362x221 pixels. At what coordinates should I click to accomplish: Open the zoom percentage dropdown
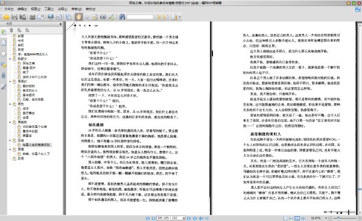pyautogui.click(x=326, y=218)
